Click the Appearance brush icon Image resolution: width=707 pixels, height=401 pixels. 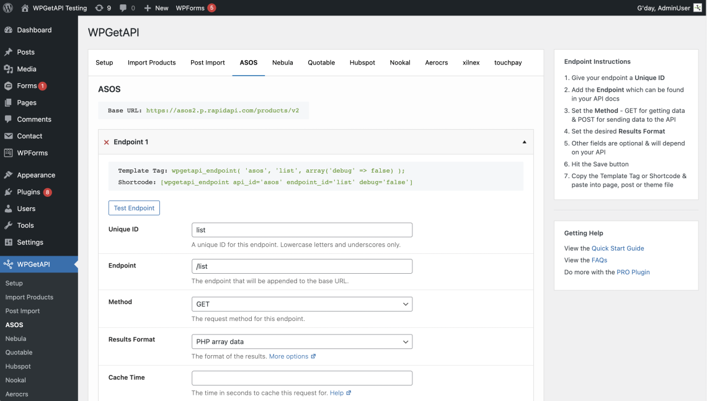click(10, 174)
